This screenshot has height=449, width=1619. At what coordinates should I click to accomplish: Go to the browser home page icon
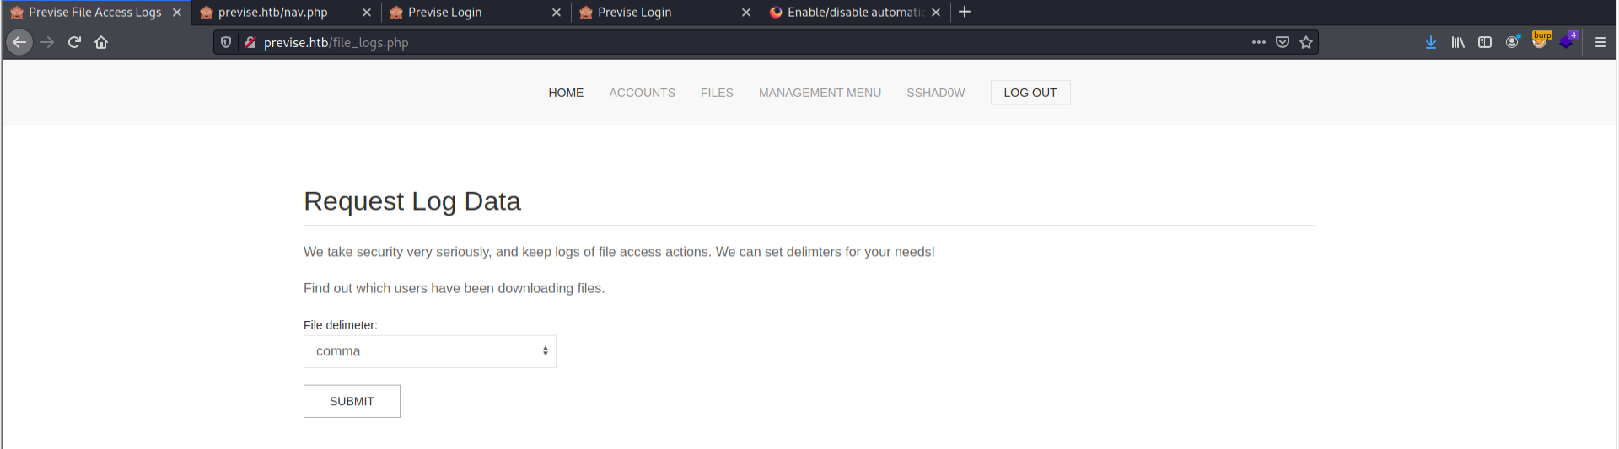click(101, 42)
